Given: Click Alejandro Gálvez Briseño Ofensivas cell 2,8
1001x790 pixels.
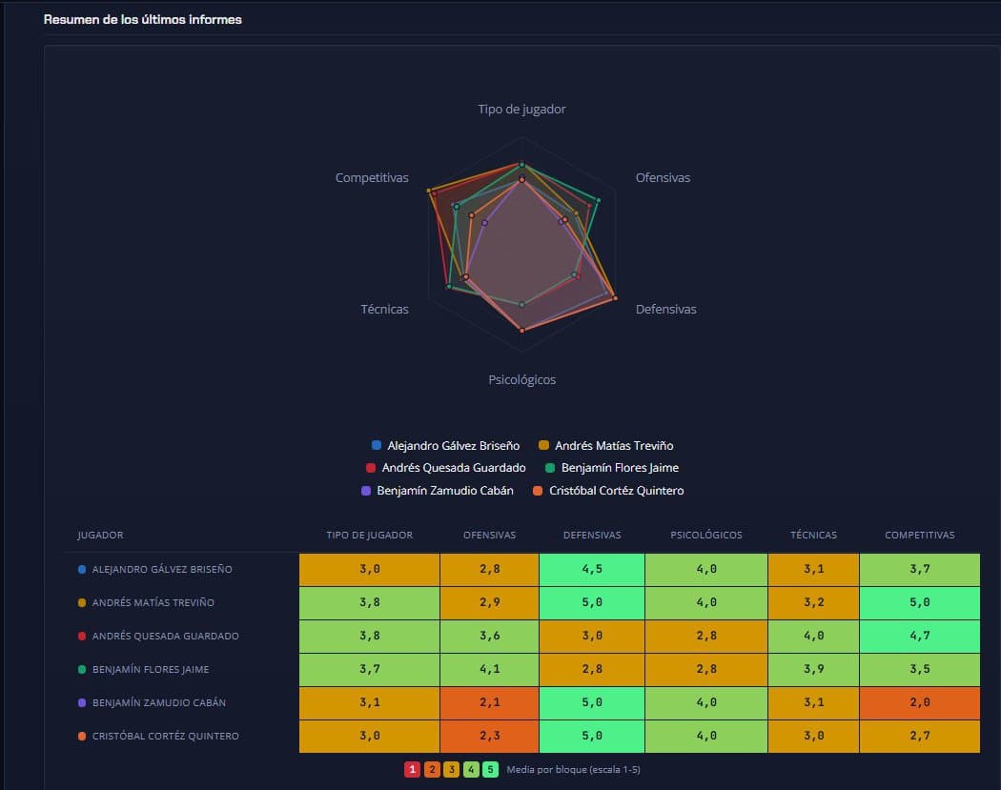Looking at the screenshot, I should click(x=489, y=569).
